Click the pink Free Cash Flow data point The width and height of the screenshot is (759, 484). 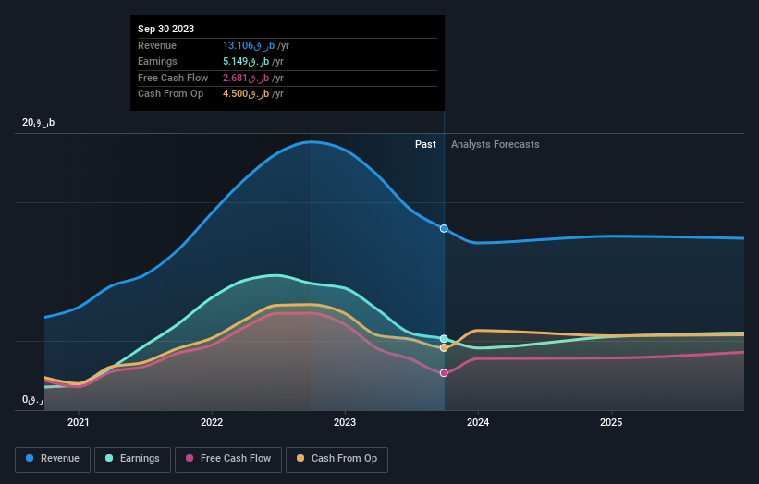[444, 373]
